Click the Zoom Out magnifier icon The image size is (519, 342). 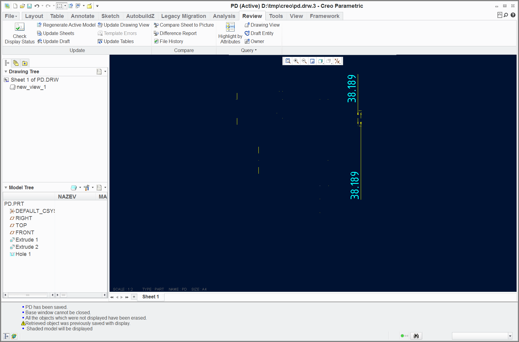(304, 61)
